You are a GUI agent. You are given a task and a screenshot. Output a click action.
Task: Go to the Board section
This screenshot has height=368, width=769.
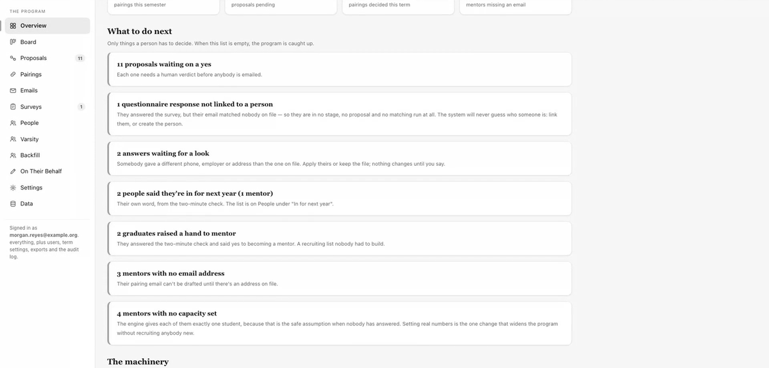click(47, 42)
